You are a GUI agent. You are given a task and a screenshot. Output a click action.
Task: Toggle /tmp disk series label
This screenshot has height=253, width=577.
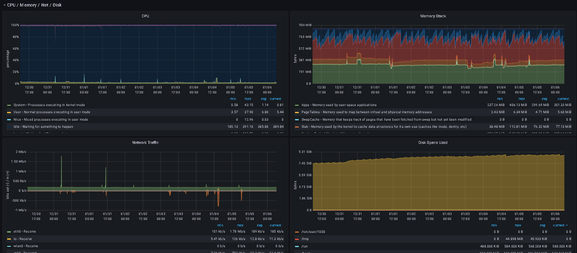coord(305,239)
